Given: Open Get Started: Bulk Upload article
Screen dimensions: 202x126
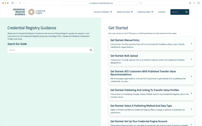Looking at the screenshot, I should (x=151, y=59).
